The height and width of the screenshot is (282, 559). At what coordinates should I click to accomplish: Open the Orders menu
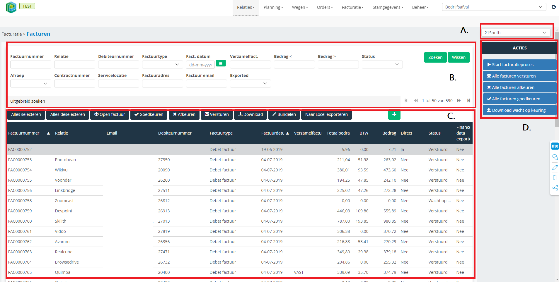pos(325,7)
